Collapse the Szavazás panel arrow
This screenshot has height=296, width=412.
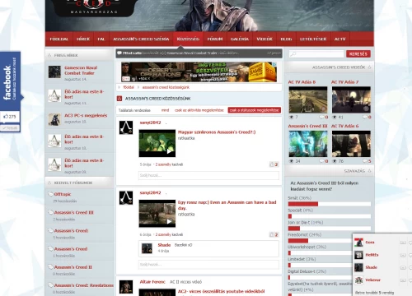pos(369,171)
